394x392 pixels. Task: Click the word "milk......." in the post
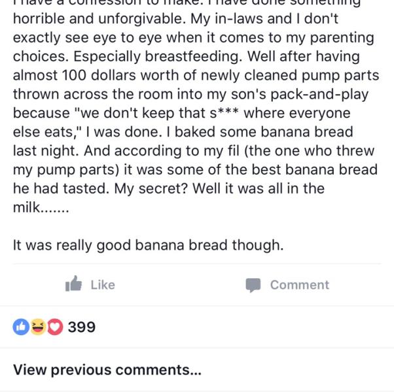41,208
